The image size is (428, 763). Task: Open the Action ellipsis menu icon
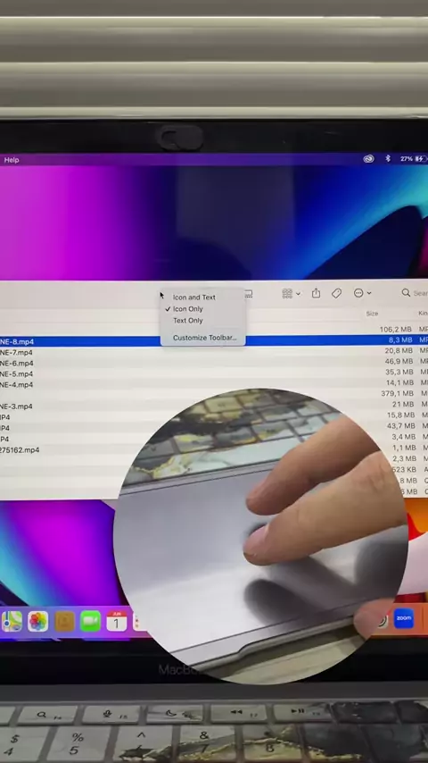coord(362,293)
